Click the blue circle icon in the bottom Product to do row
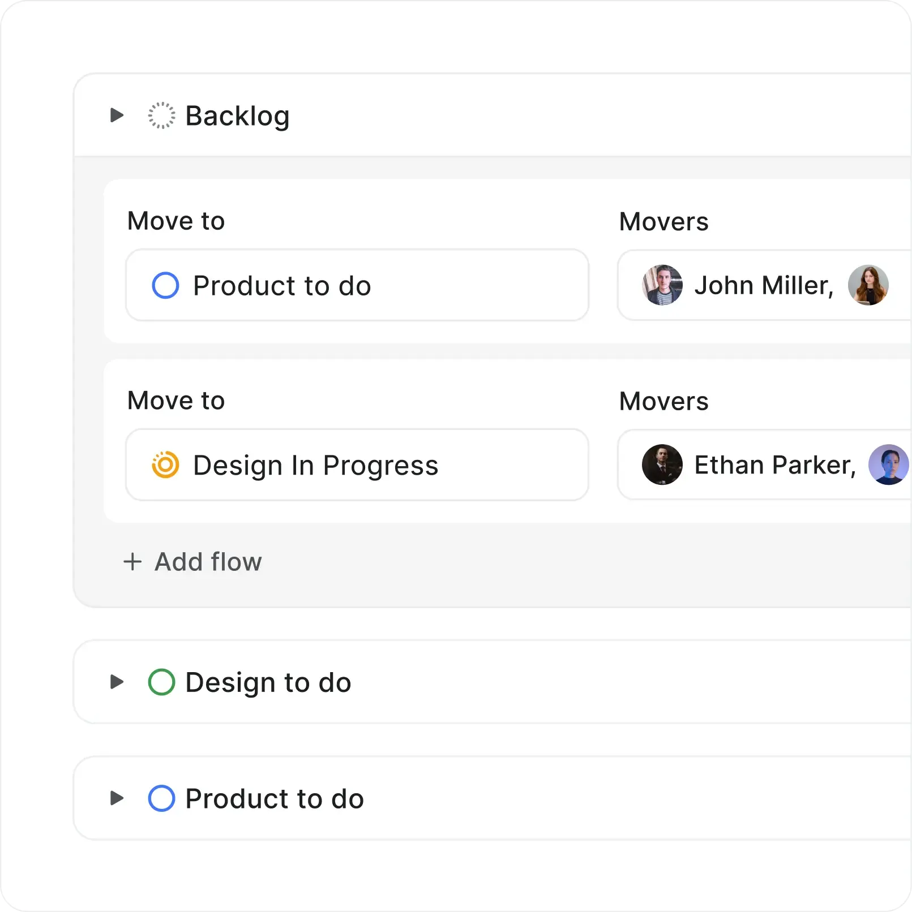Image resolution: width=912 pixels, height=912 pixels. point(161,798)
